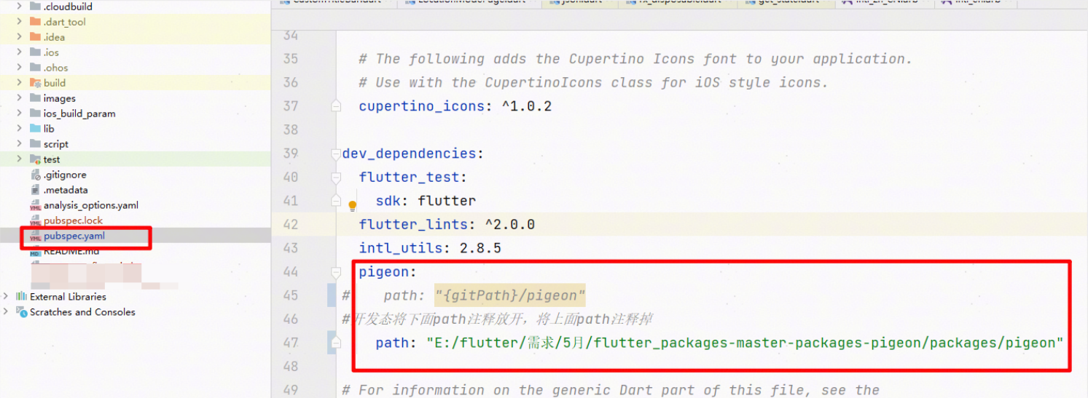Click the .gitignore file icon

(36, 175)
